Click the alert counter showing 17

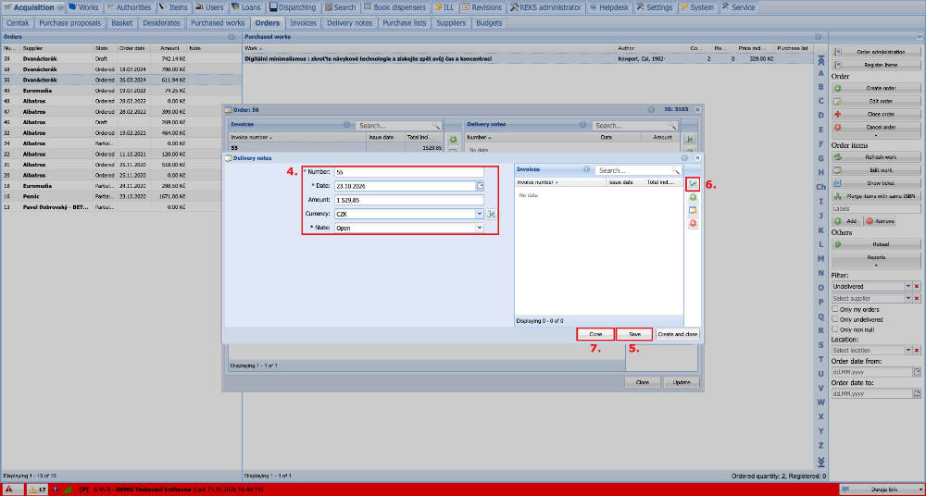pyautogui.click(x=38, y=490)
